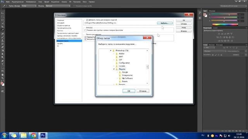Open the Фильтр menu
Screen dimensions: 248x139
click(x=64, y=2)
